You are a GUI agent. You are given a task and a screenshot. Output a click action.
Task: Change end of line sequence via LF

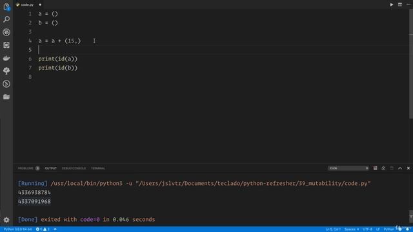[378, 229]
